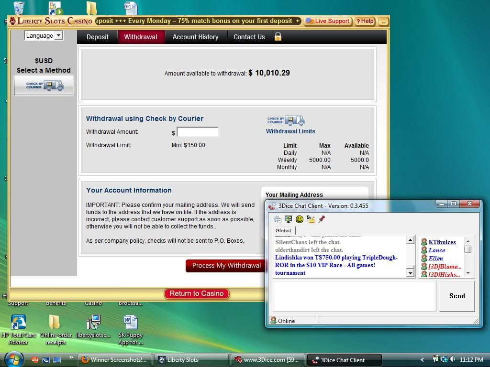
Task: Click the Lindishka won T$750.00 chat message
Action: pos(336,265)
